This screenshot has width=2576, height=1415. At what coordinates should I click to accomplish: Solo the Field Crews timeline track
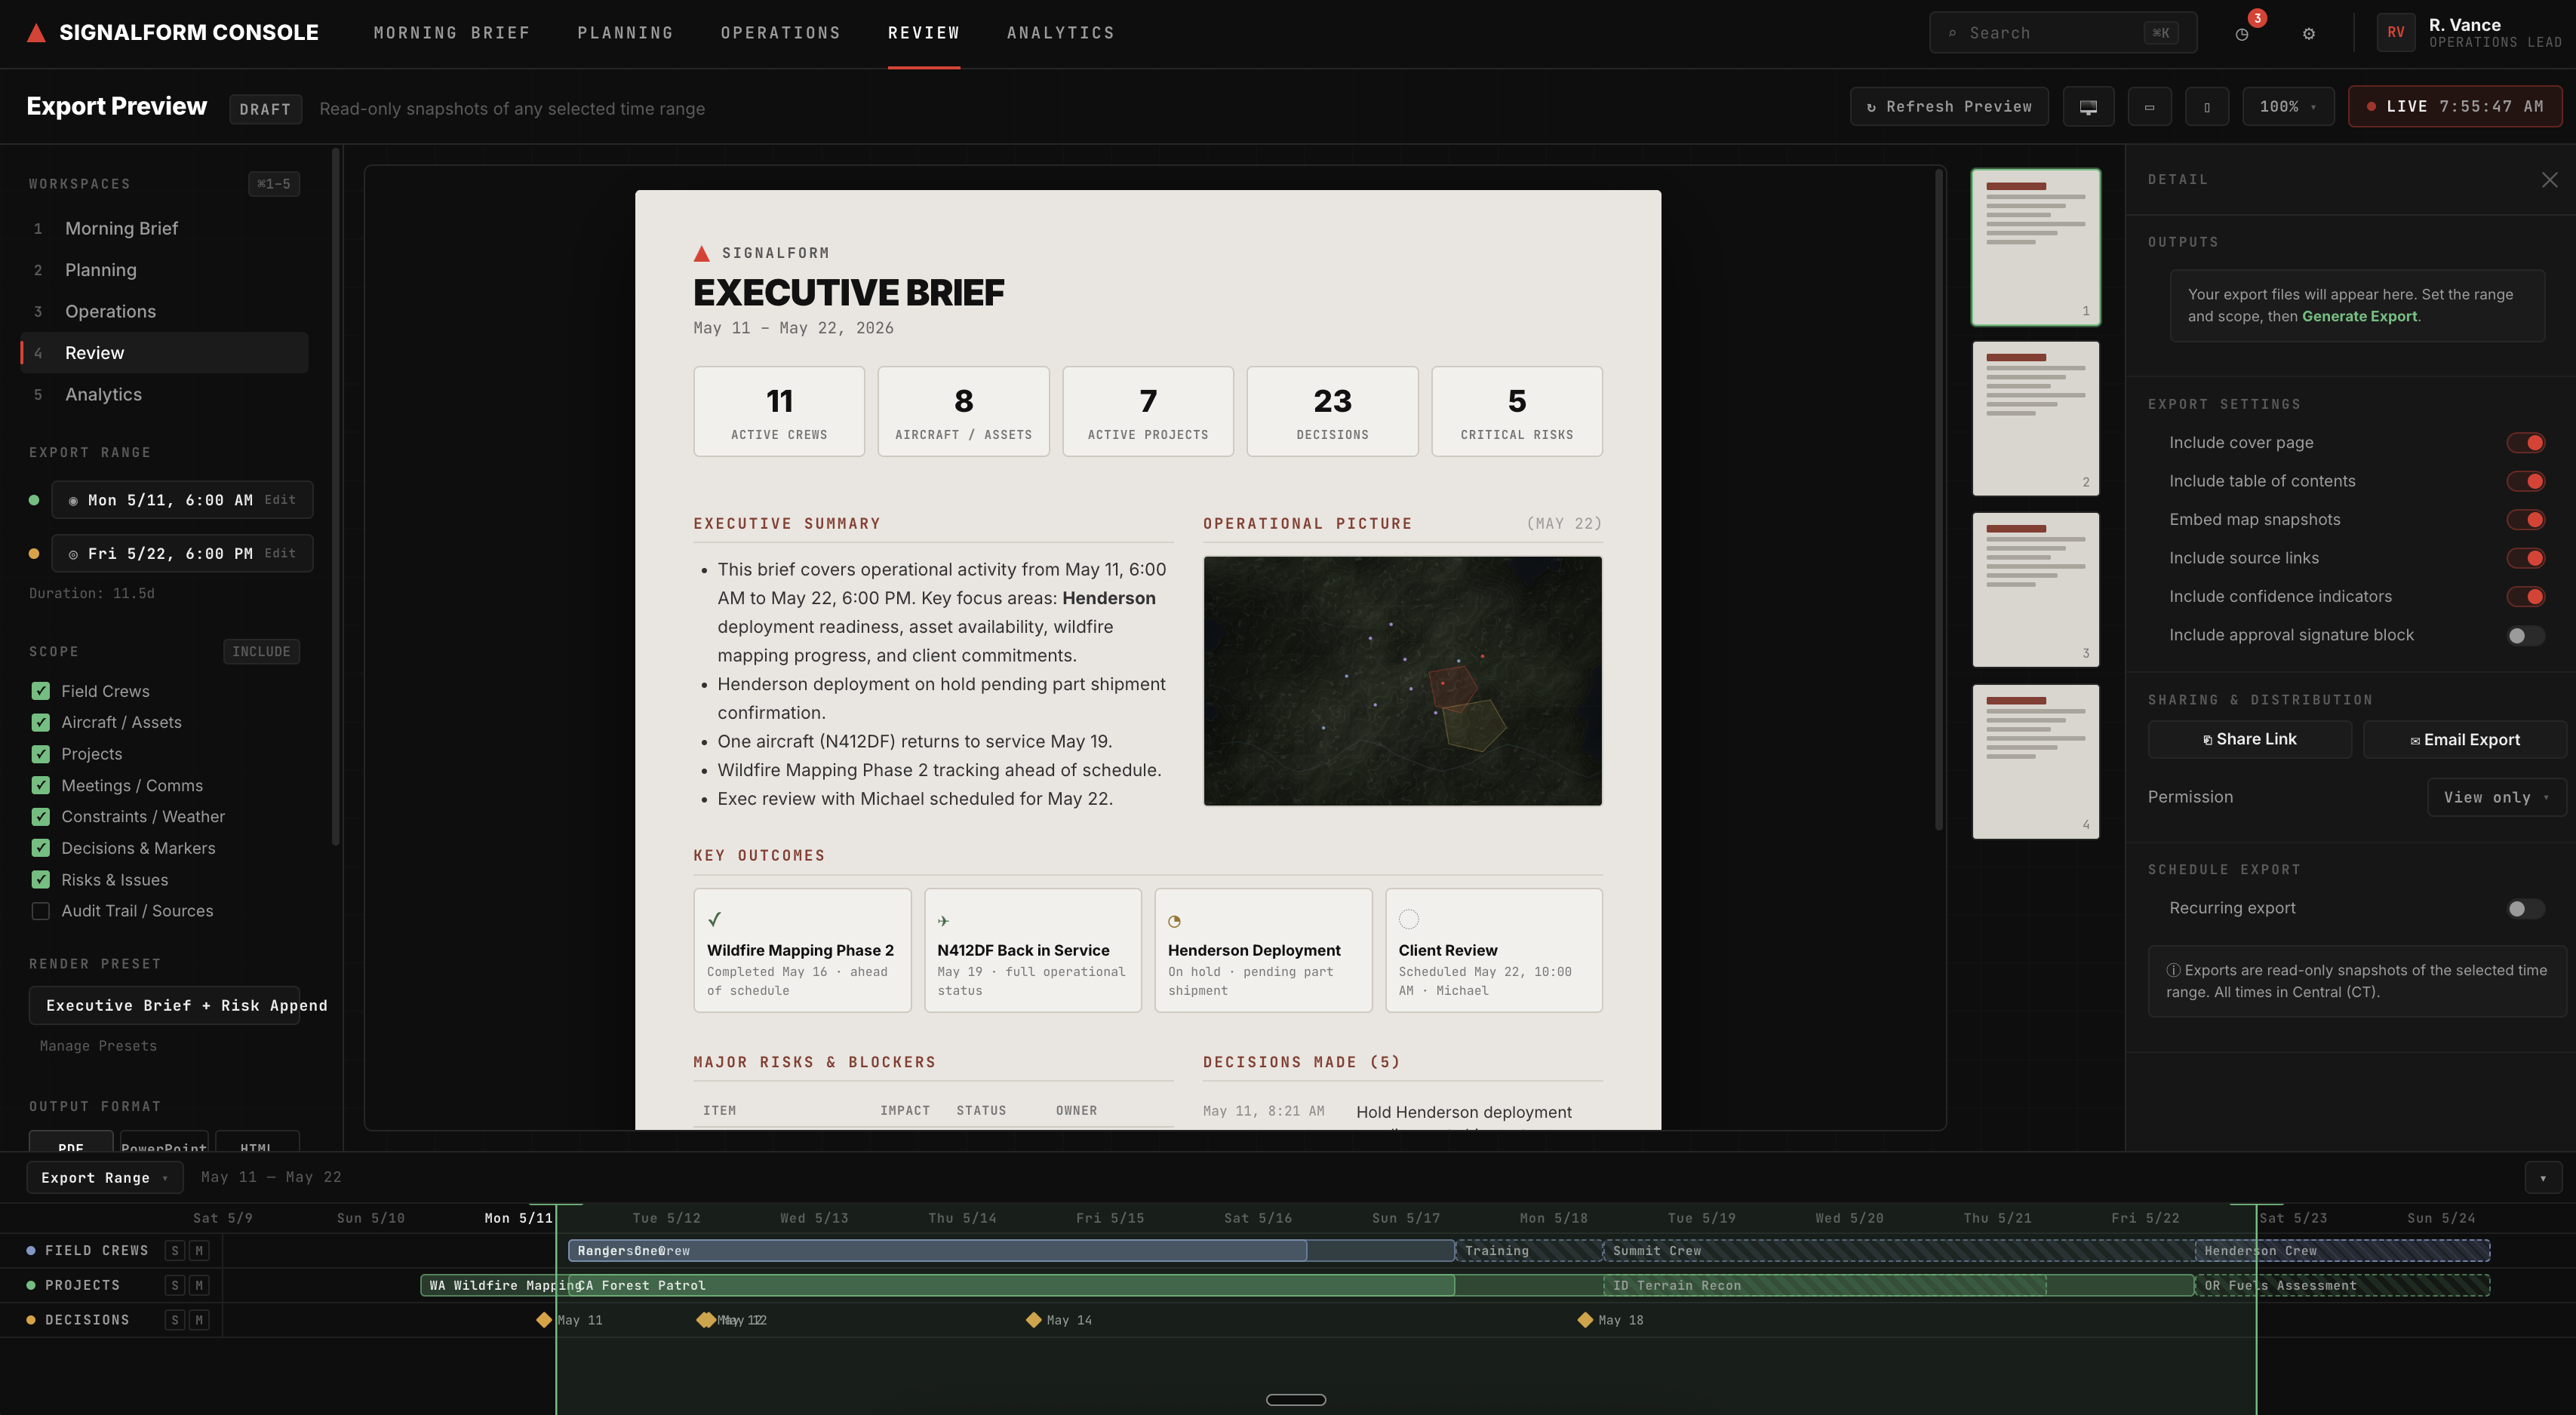(175, 1250)
